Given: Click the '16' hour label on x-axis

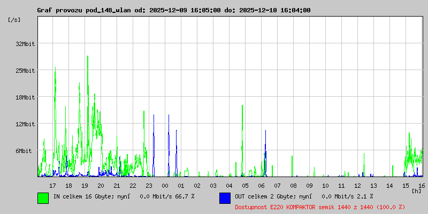Looking at the screenshot, I should click(x=421, y=186).
